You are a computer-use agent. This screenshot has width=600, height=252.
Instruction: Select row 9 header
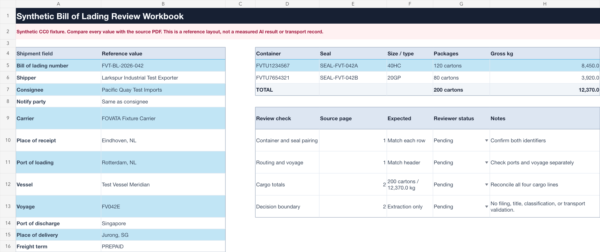click(x=8, y=118)
